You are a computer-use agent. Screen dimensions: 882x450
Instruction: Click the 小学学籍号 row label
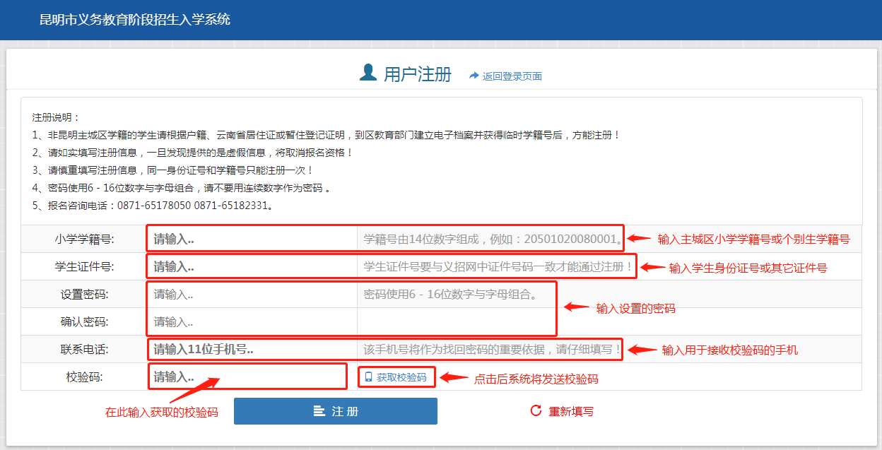(x=84, y=239)
